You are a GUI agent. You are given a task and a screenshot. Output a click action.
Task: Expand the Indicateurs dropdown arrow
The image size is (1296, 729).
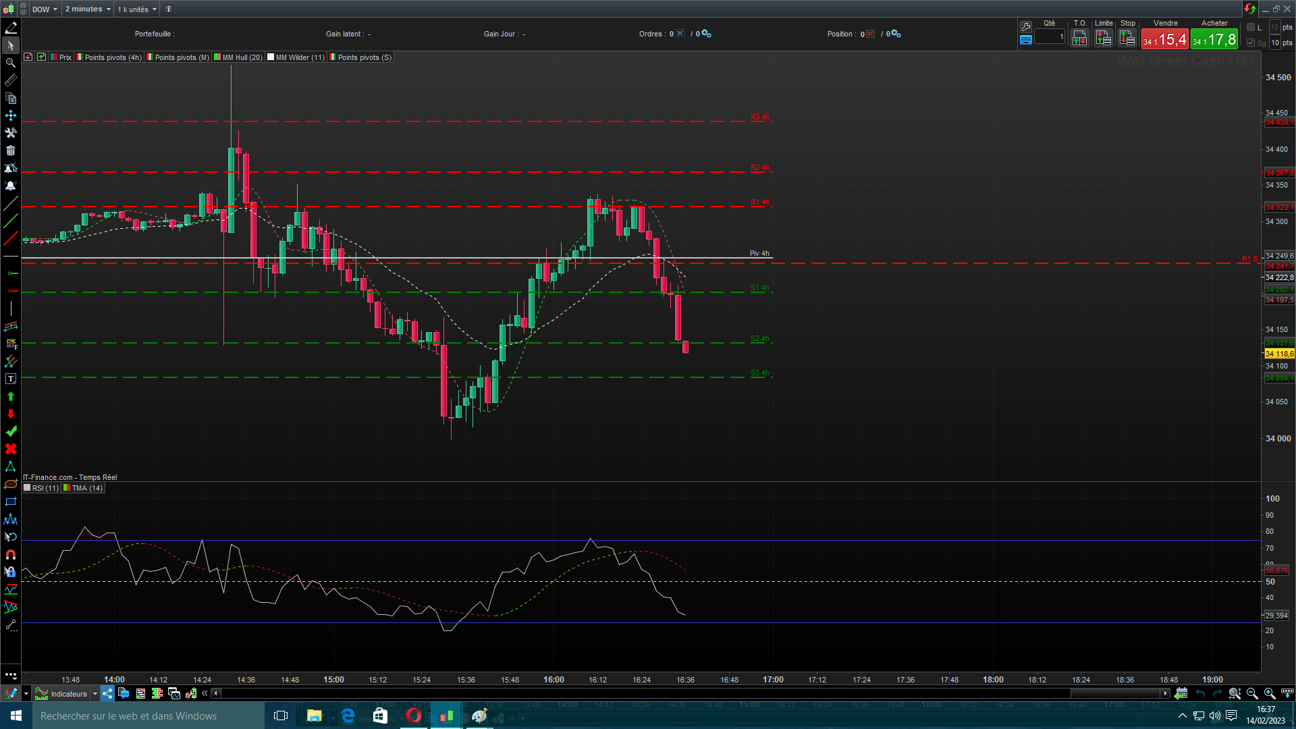tap(95, 693)
